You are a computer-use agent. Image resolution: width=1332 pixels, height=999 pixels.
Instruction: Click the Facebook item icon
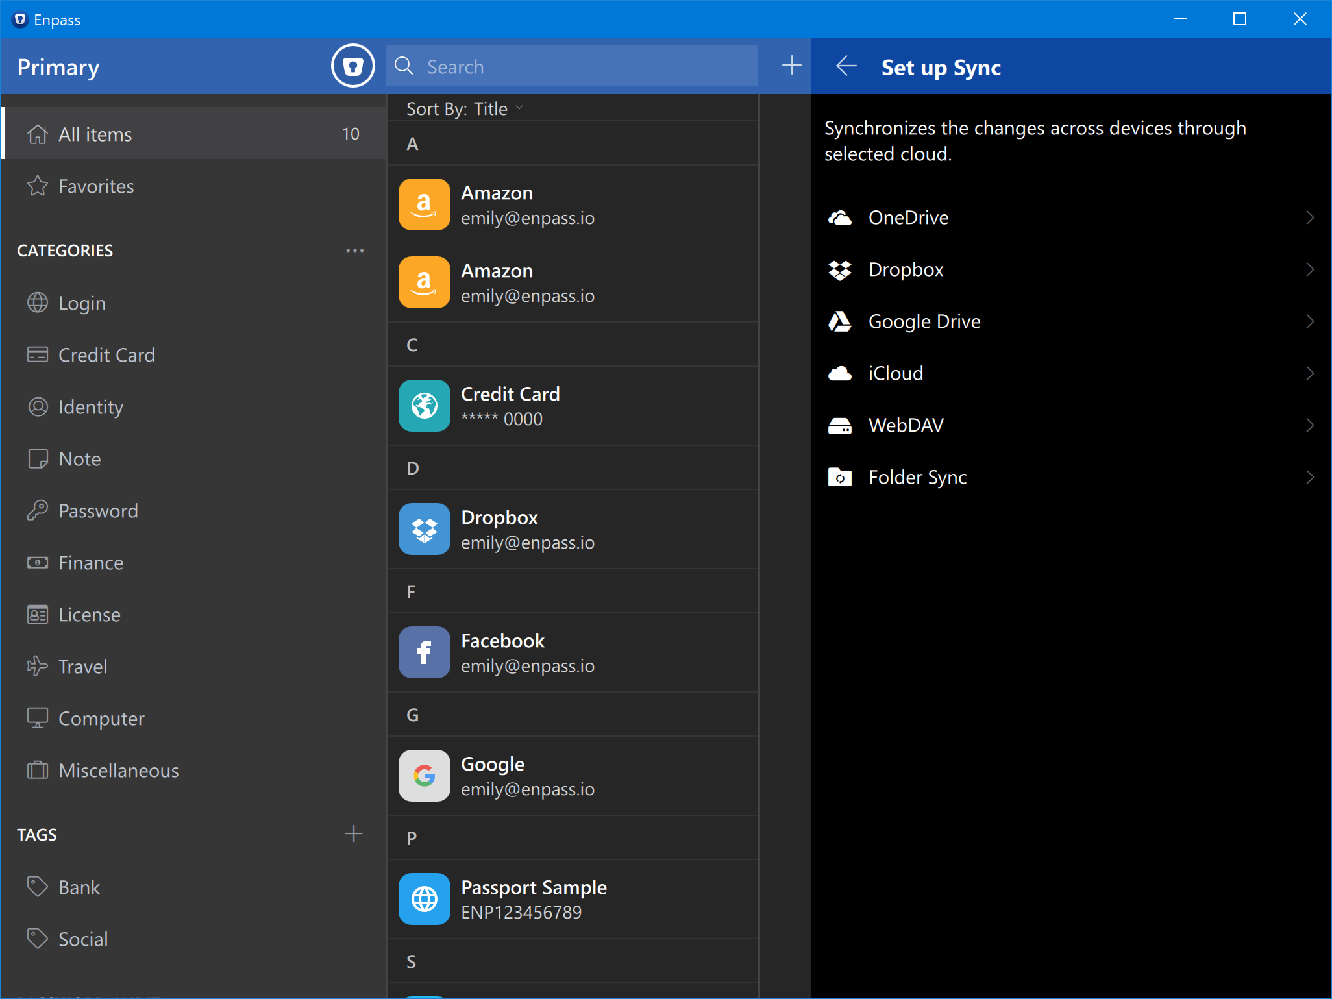[424, 652]
